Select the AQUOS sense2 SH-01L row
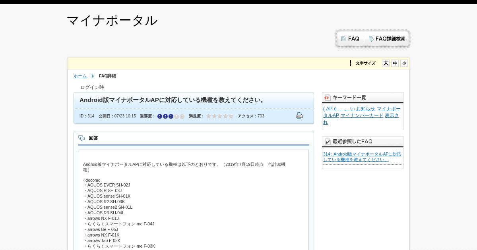The image size is (477, 250). [x=108, y=207]
